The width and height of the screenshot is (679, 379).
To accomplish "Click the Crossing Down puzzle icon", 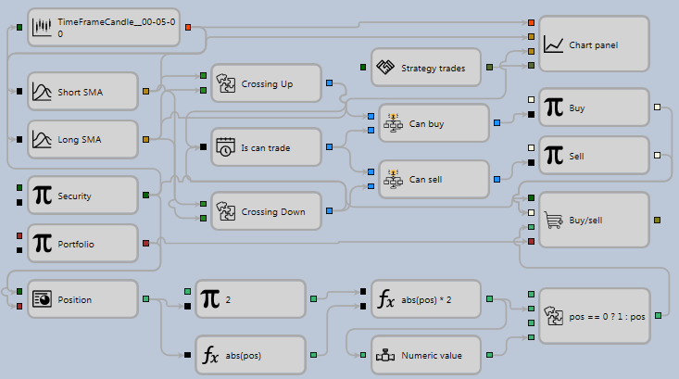I will [x=226, y=211].
